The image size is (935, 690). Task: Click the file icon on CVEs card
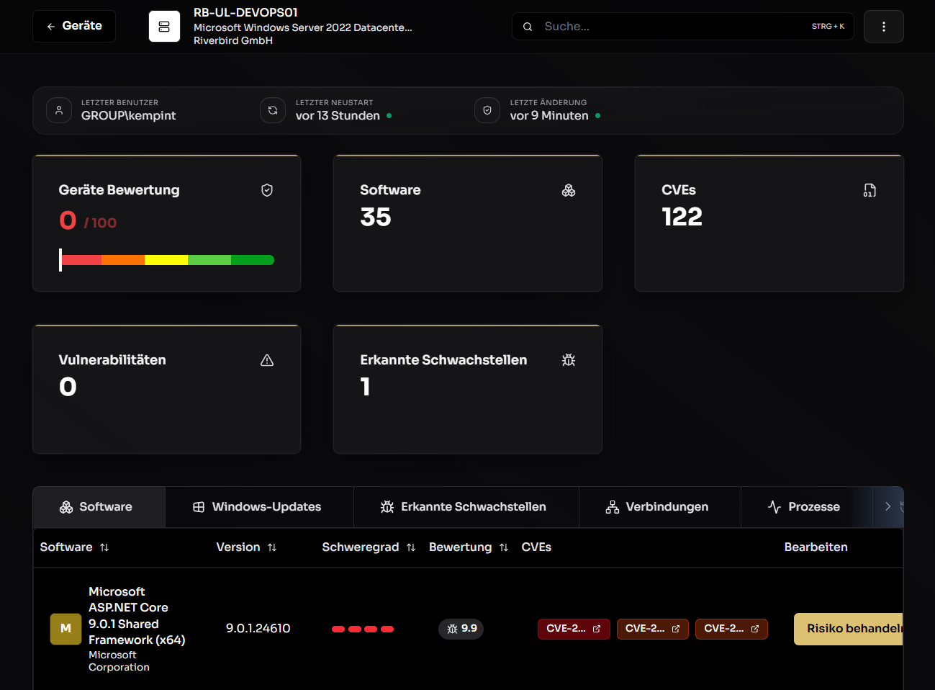pyautogui.click(x=869, y=190)
